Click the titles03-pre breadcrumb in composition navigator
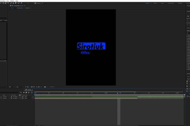The image size is (190, 126). coord(20,8)
